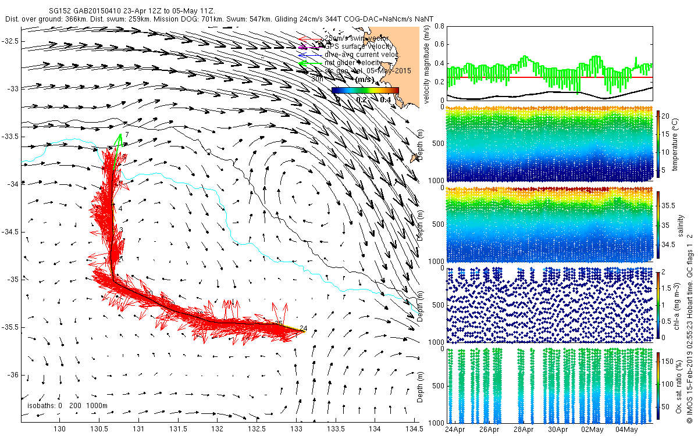This screenshot has height=436, width=698.
Task: Click the '150' tick on oxygen colorbar
Action: pos(668,362)
